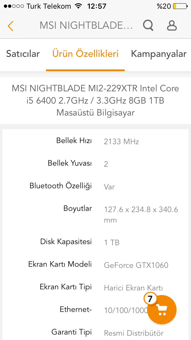This screenshot has width=191, height=340.
Task: Tap the orange back arrow
Action: [x=10, y=26]
